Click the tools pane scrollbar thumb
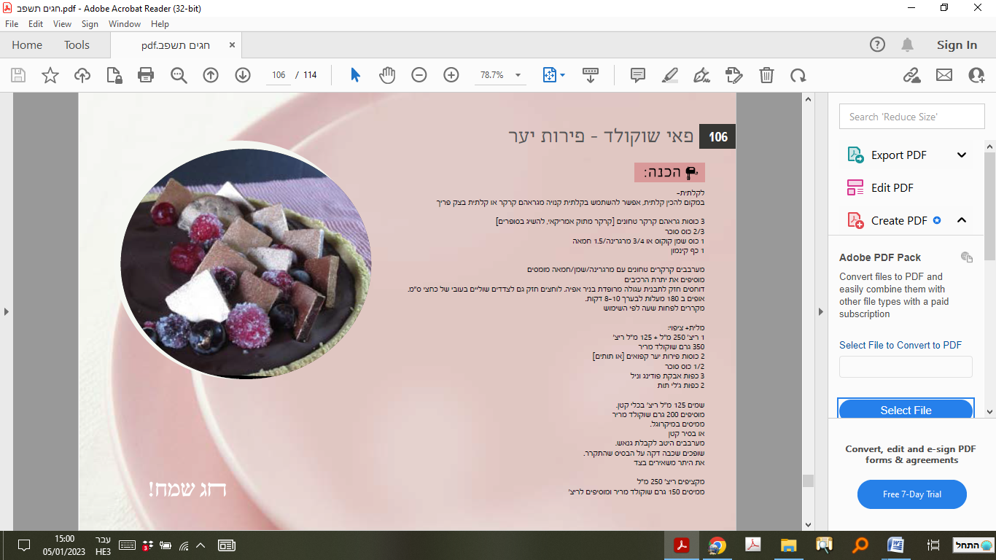996x560 pixels. pyautogui.click(x=989, y=206)
